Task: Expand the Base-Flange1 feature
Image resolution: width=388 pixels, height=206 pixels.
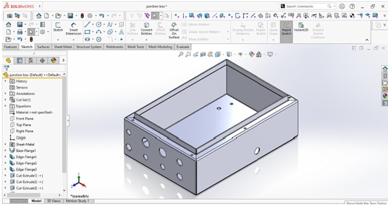Action: tap(5, 151)
